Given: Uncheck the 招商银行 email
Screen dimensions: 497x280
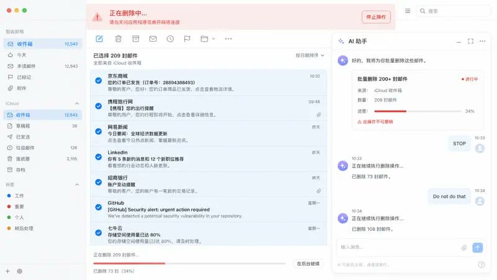Looking at the screenshot, I should 99,182.
